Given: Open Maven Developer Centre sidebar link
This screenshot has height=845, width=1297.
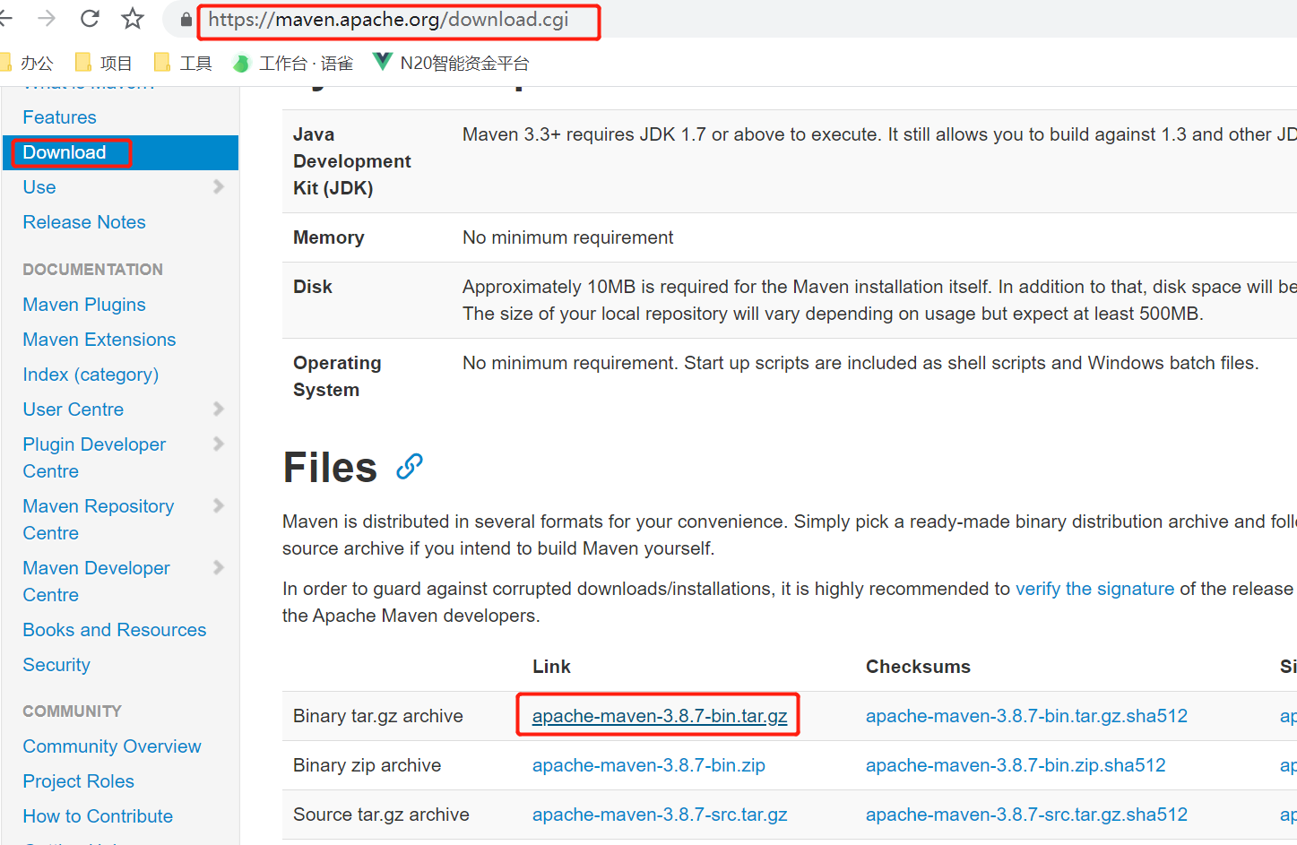Looking at the screenshot, I should point(96,582).
